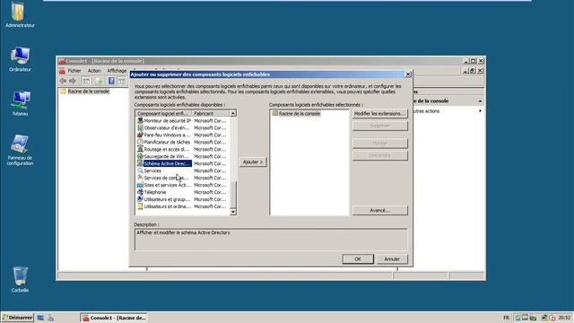Image resolution: width=574 pixels, height=323 pixels.
Task: Open the Fichier menu
Action: point(74,71)
